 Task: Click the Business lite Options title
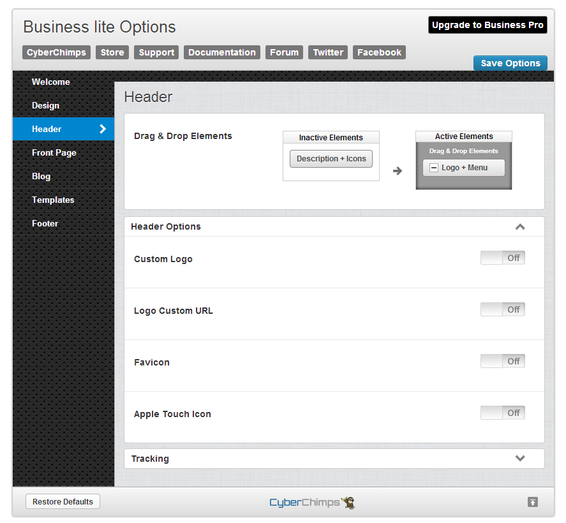pos(100,27)
